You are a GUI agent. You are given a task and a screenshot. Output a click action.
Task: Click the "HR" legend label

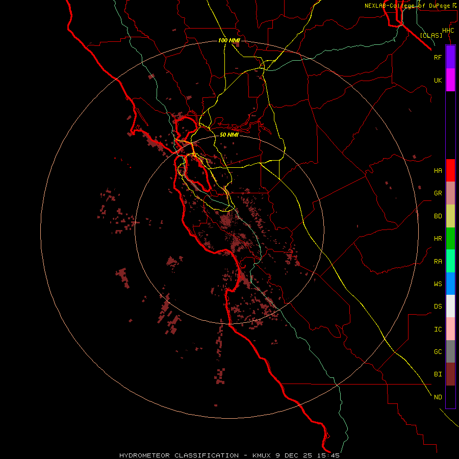(438, 239)
